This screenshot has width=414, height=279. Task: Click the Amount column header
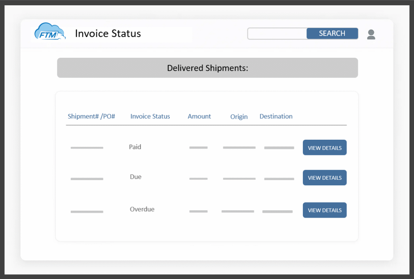pyautogui.click(x=199, y=116)
